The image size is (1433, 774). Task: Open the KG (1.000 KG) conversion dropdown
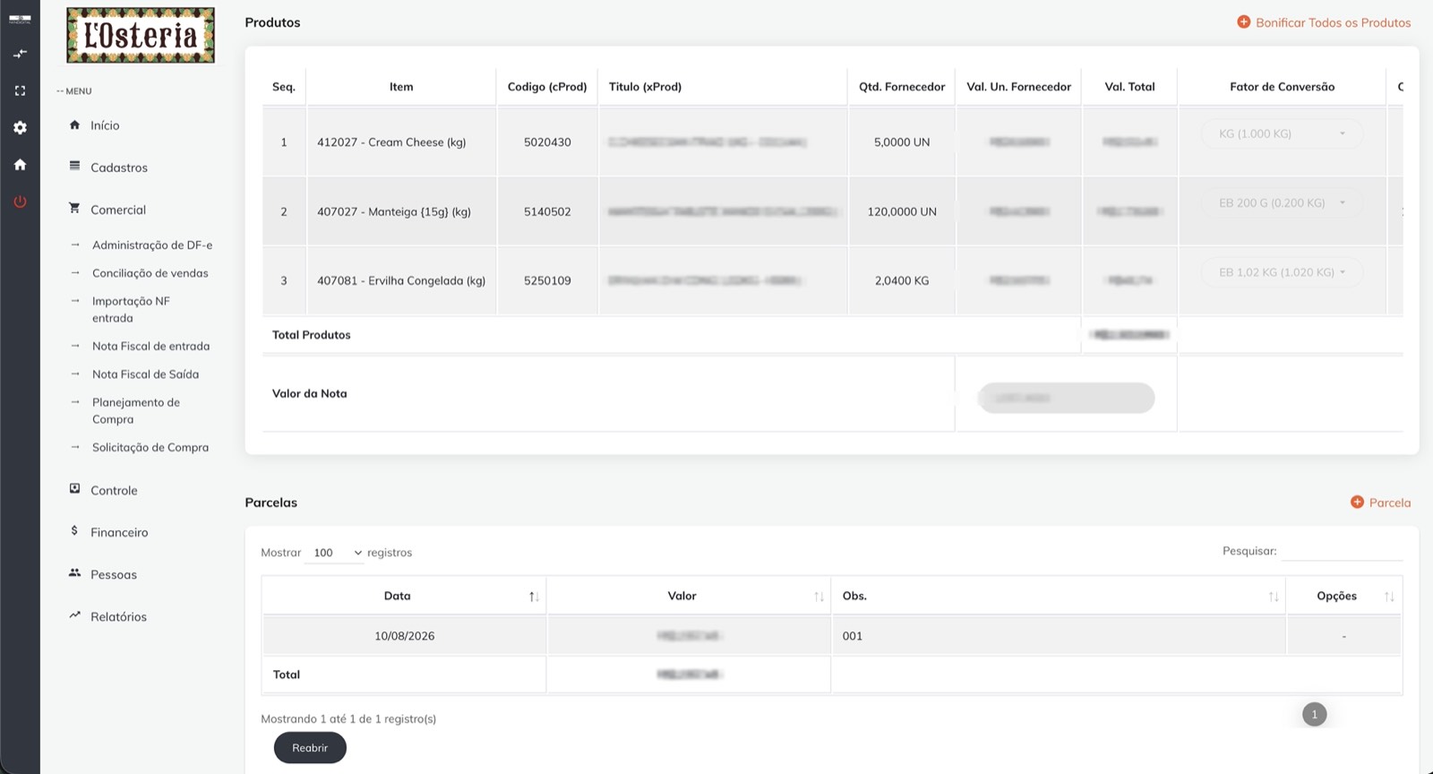[x=1282, y=133]
